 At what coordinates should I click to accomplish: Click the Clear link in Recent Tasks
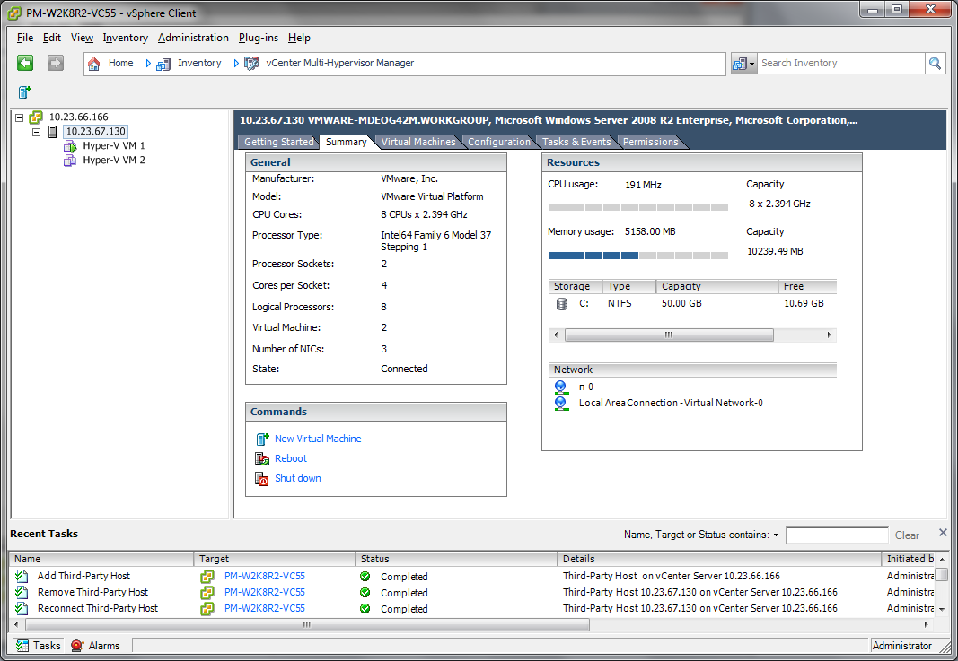pos(907,535)
